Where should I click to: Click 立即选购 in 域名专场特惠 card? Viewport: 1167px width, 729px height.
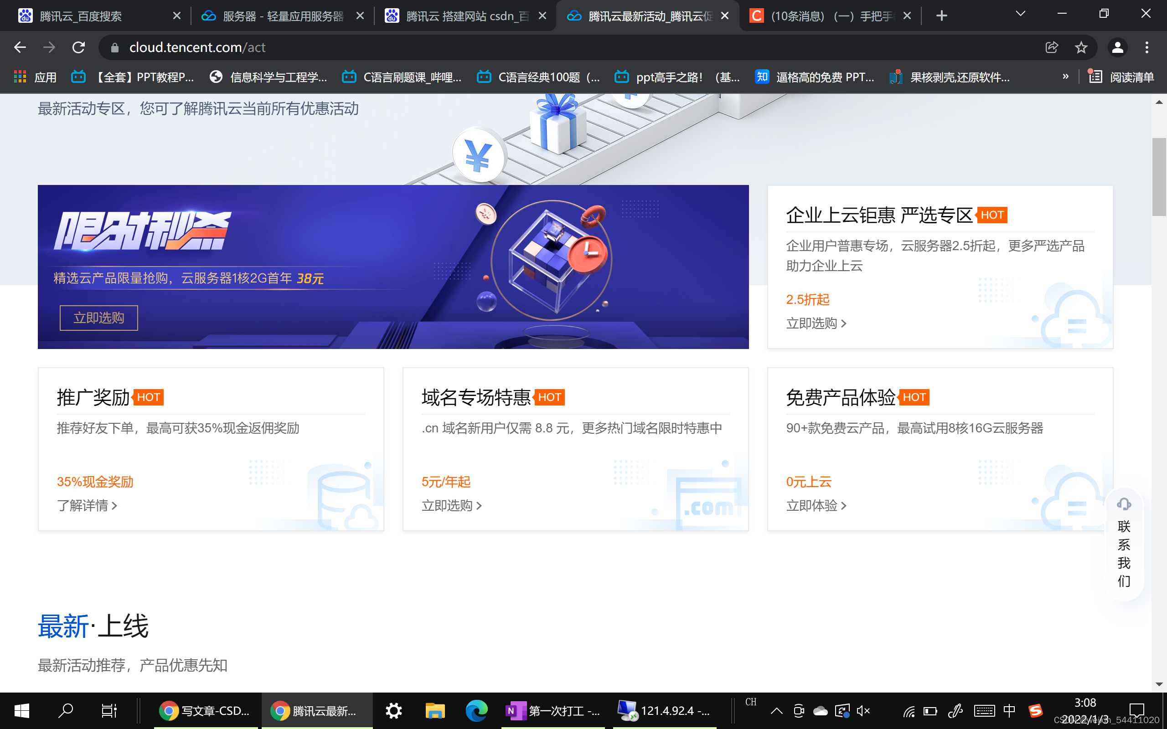tap(451, 505)
